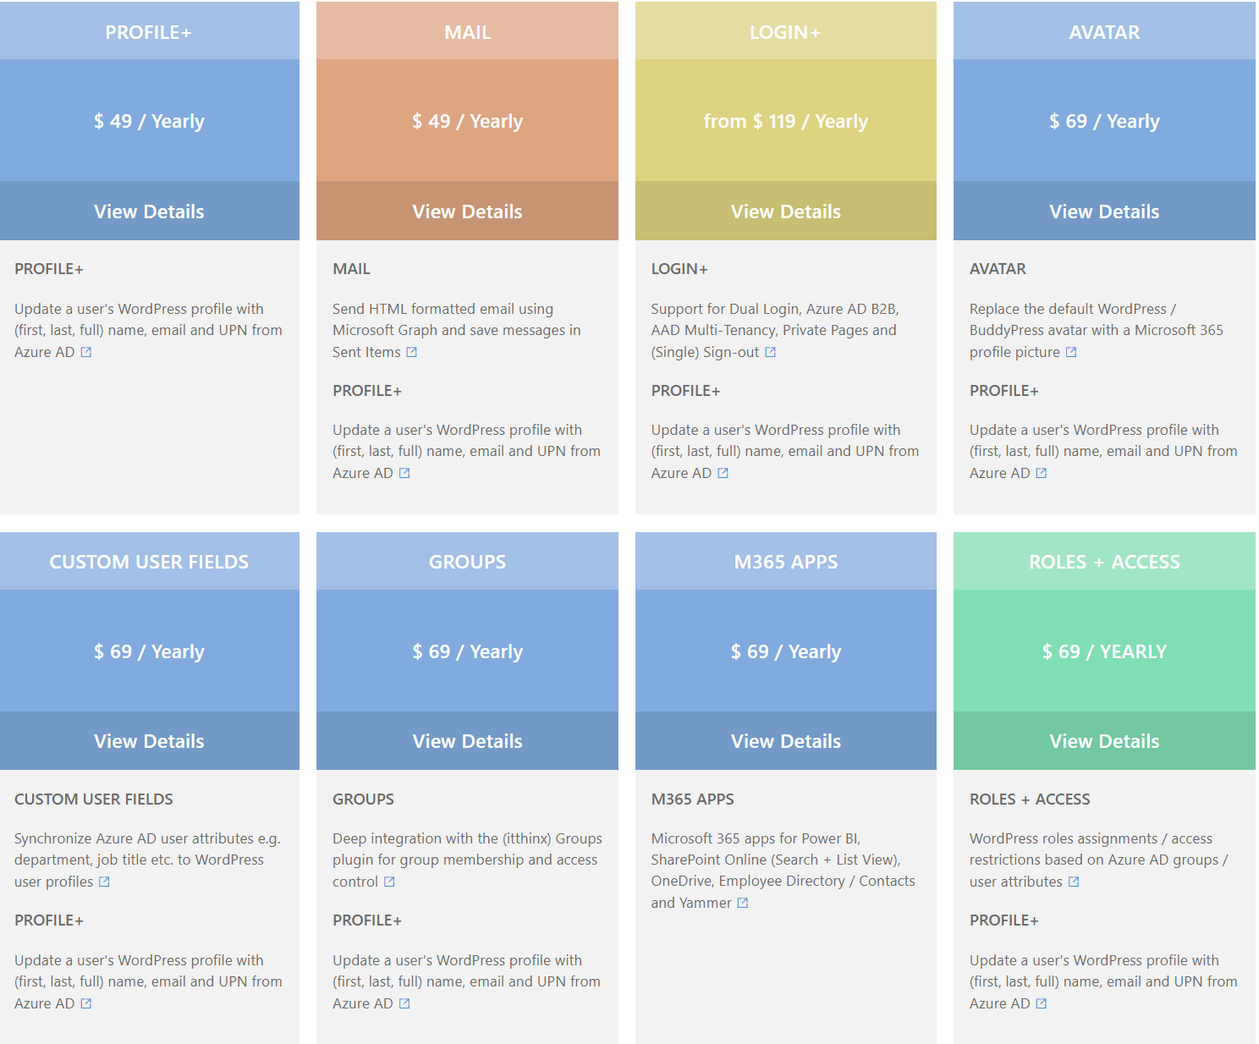
Task: Click the M365 APPS '$ 69 / Yearly' price
Action: point(786,651)
